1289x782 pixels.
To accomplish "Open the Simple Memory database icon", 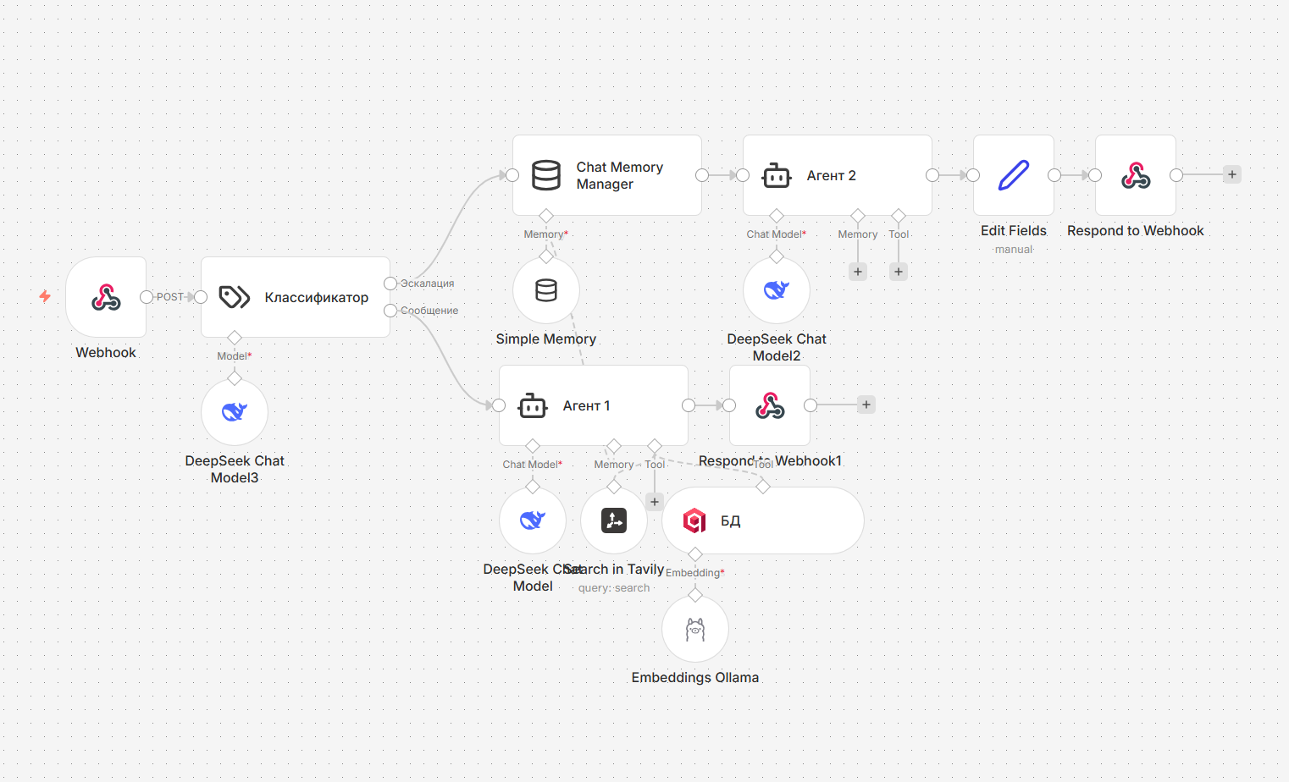I will pos(545,290).
